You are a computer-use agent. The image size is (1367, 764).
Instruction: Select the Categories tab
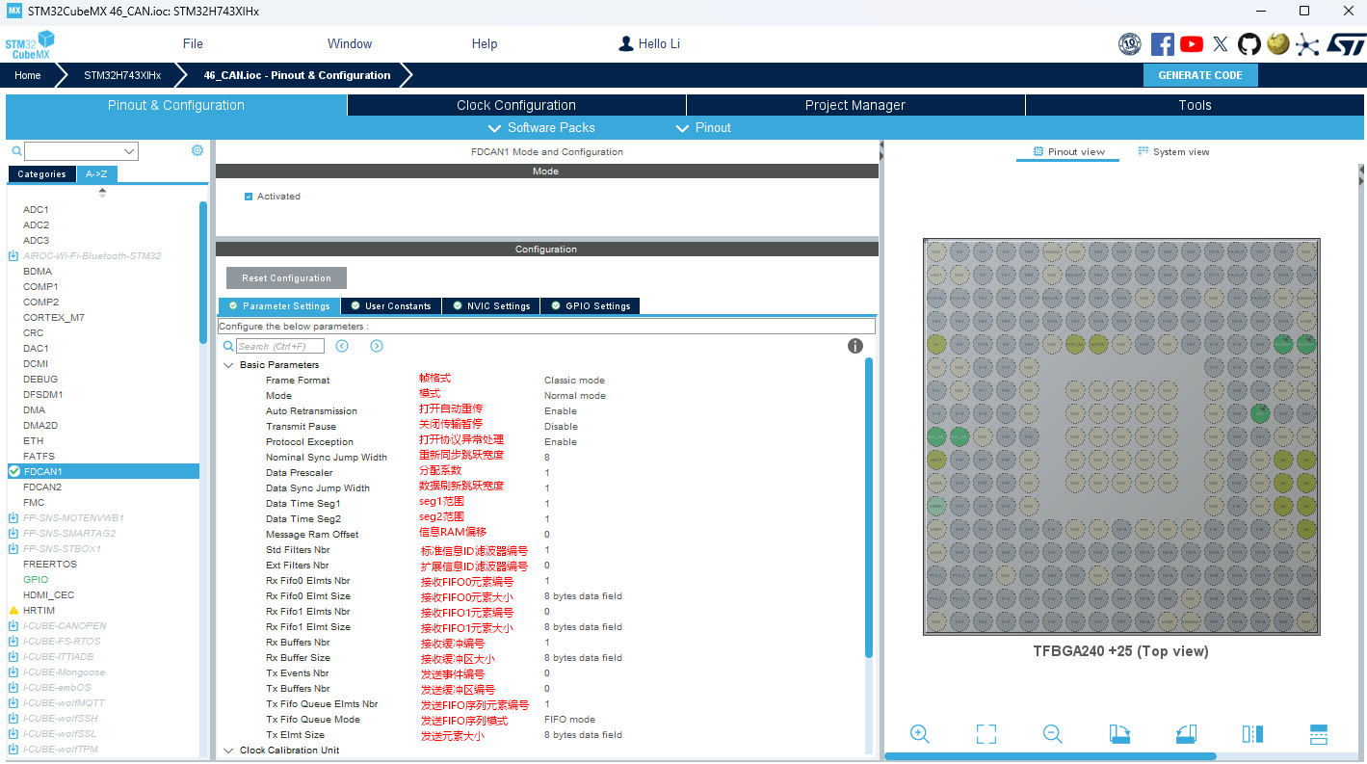pos(41,174)
